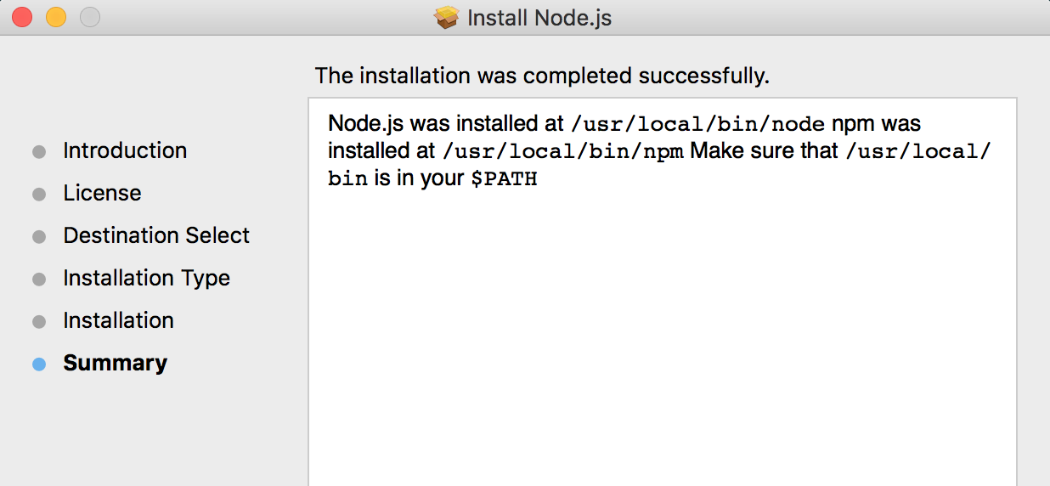The width and height of the screenshot is (1050, 486).
Task: Click the gray bullet beside License
Action: (39, 195)
